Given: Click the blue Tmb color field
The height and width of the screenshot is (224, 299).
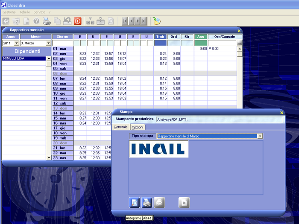Looking at the screenshot, I should [160, 43].
